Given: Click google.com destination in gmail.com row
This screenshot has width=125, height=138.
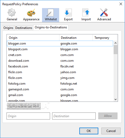Looking at the screenshot, I should [x=69, y=95].
